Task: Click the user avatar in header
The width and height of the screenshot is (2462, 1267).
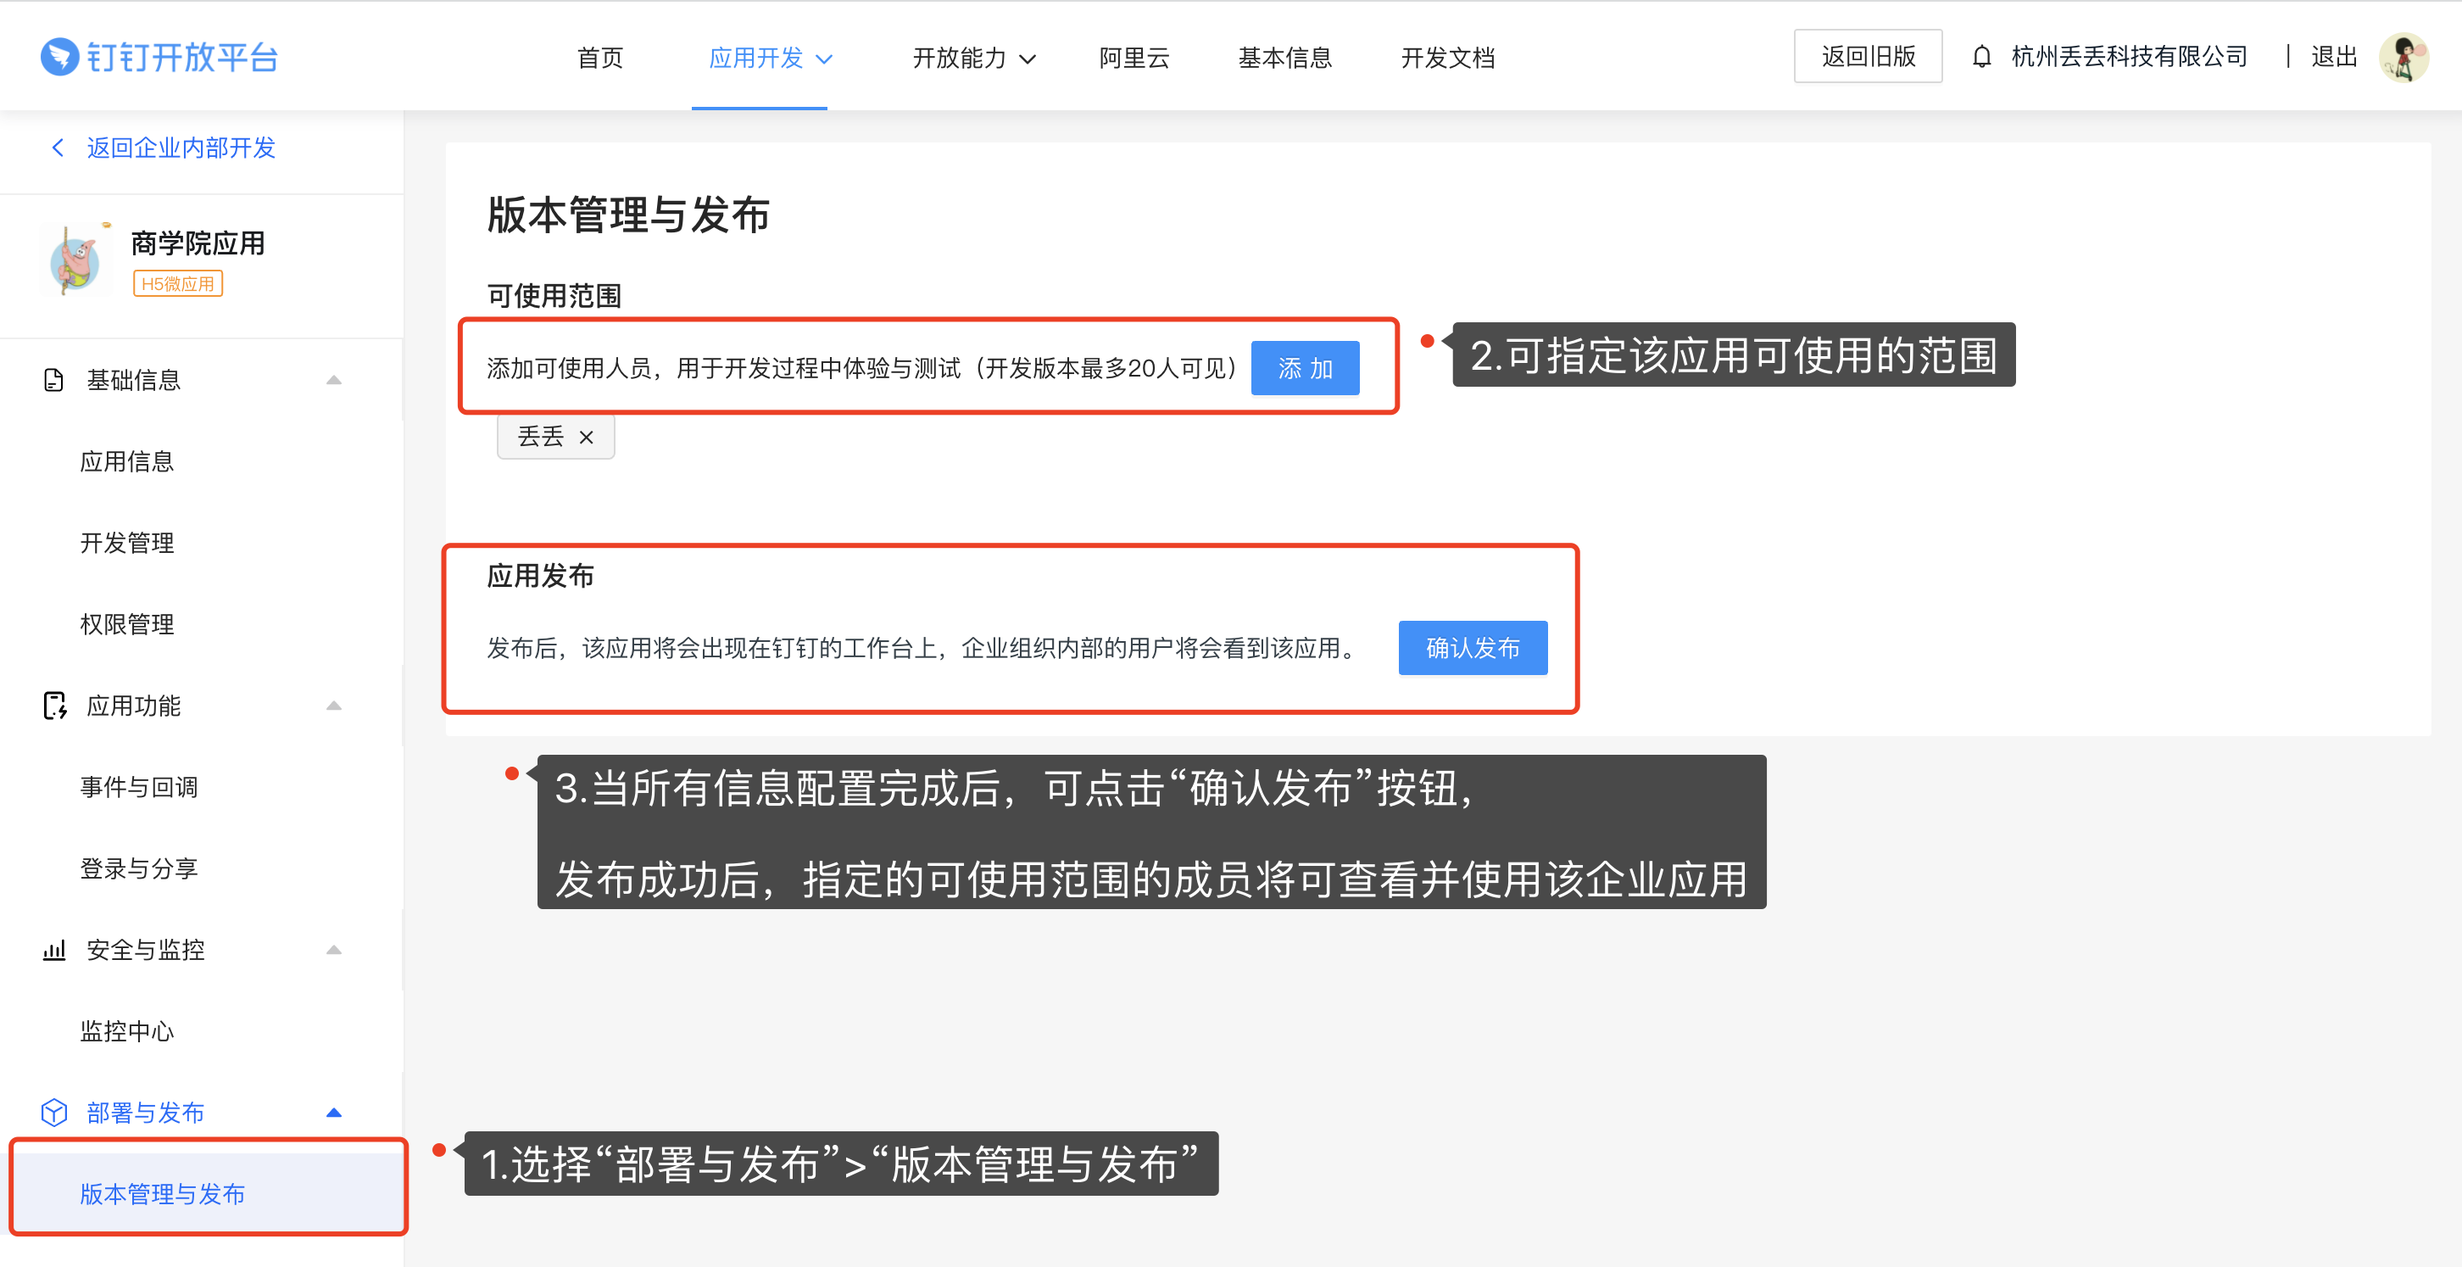Action: pyautogui.click(x=2403, y=58)
